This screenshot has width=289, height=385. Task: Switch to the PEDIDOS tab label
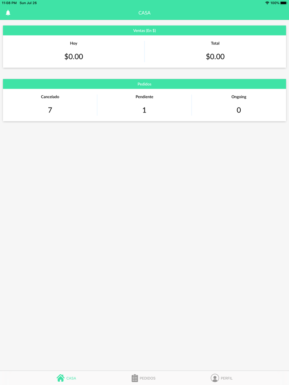pos(148,378)
